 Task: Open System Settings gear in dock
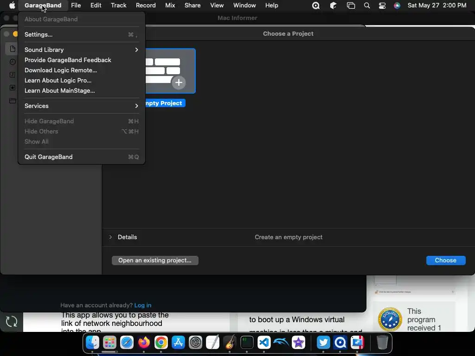tap(195, 343)
